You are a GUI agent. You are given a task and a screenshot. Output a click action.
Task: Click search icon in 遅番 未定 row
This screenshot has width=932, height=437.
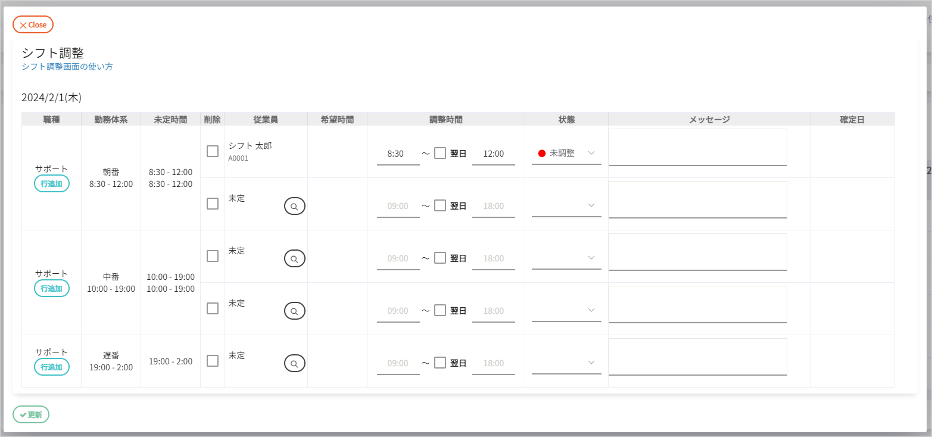pyautogui.click(x=294, y=363)
